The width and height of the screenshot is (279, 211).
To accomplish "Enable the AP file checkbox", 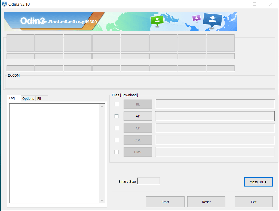I will (x=116, y=116).
